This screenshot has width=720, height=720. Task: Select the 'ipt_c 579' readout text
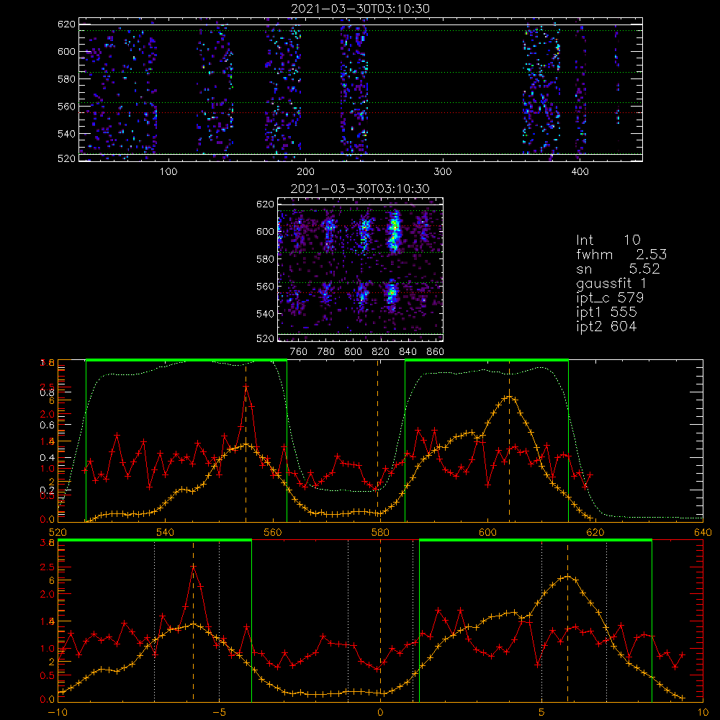coord(610,297)
